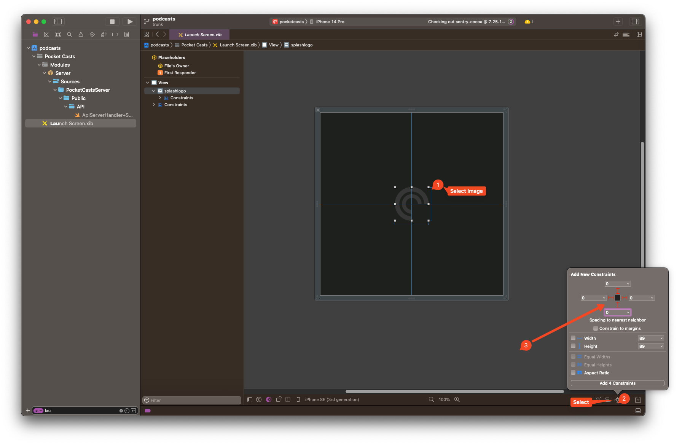This screenshot has height=444, width=682.
Task: Open the related items grid menu
Action: click(x=146, y=35)
